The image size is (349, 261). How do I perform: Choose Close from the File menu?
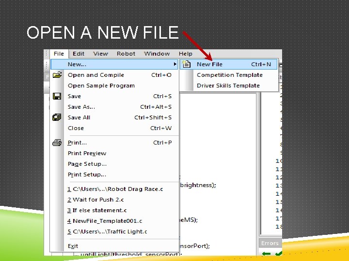114,128
